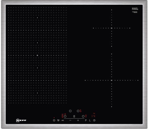
Task: Increase heat with the plus control
Action: point(78,120)
